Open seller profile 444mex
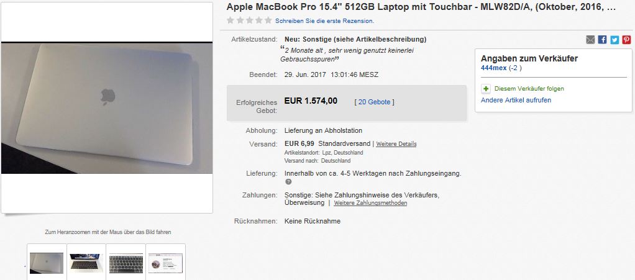Viewport: 635px width, 280px height. [494, 68]
